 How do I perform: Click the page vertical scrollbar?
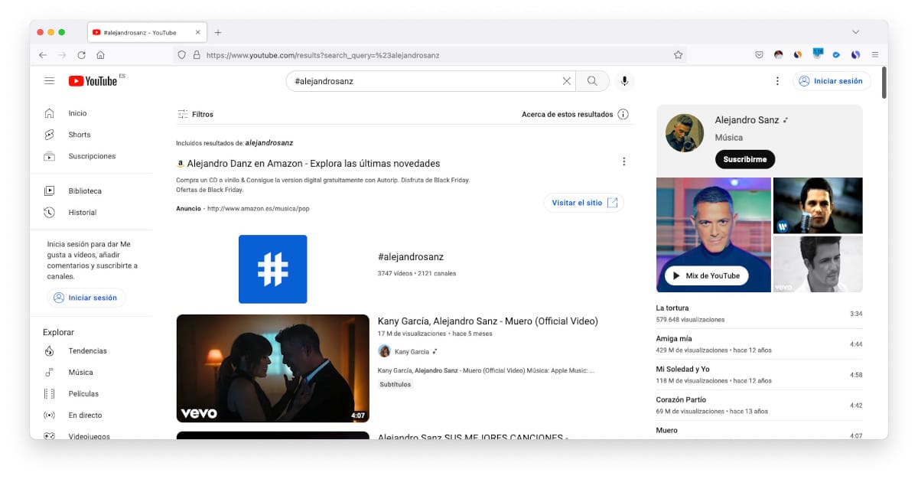point(884,83)
